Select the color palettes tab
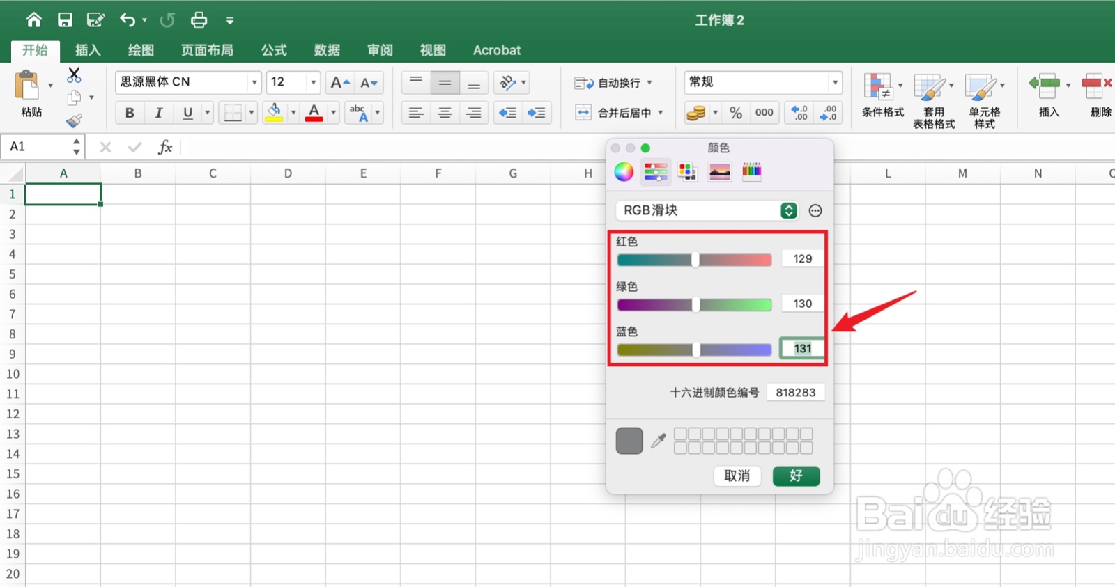1115x587 pixels. (x=687, y=171)
